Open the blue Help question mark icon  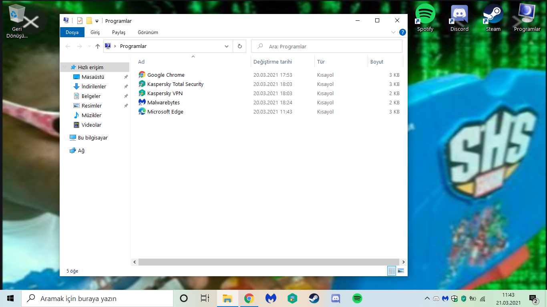click(402, 32)
